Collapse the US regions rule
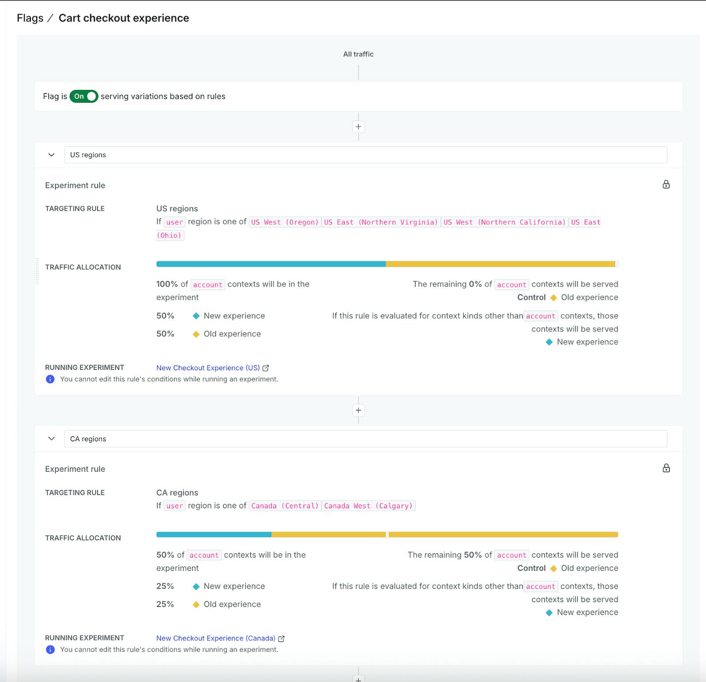The height and width of the screenshot is (682, 706). (x=52, y=155)
